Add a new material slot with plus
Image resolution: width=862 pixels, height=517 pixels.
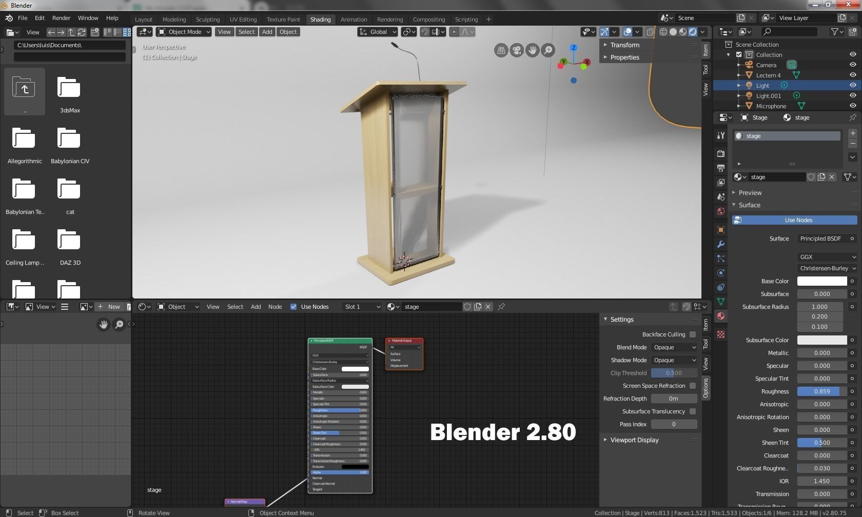click(853, 133)
